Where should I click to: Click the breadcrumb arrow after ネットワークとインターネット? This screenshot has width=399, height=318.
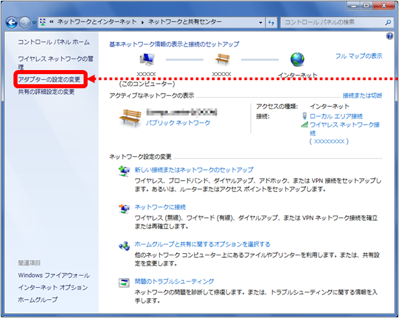tap(142, 22)
